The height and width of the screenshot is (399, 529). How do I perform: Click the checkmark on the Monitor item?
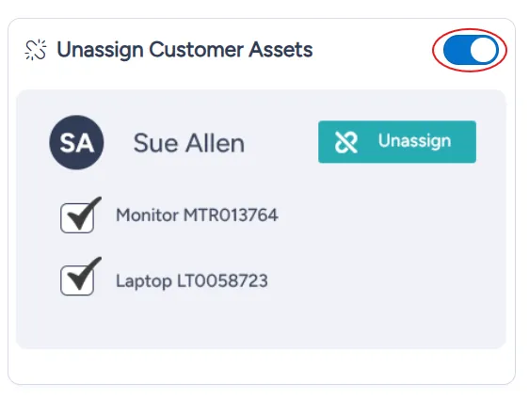84,215
